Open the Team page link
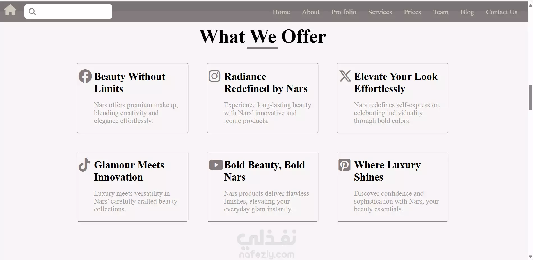 [x=441, y=12]
